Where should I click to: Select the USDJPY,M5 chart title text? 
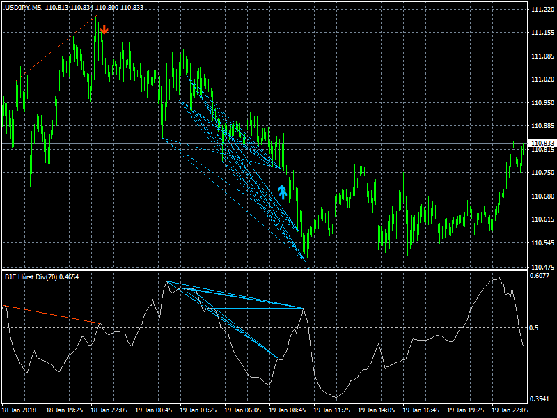[23, 8]
